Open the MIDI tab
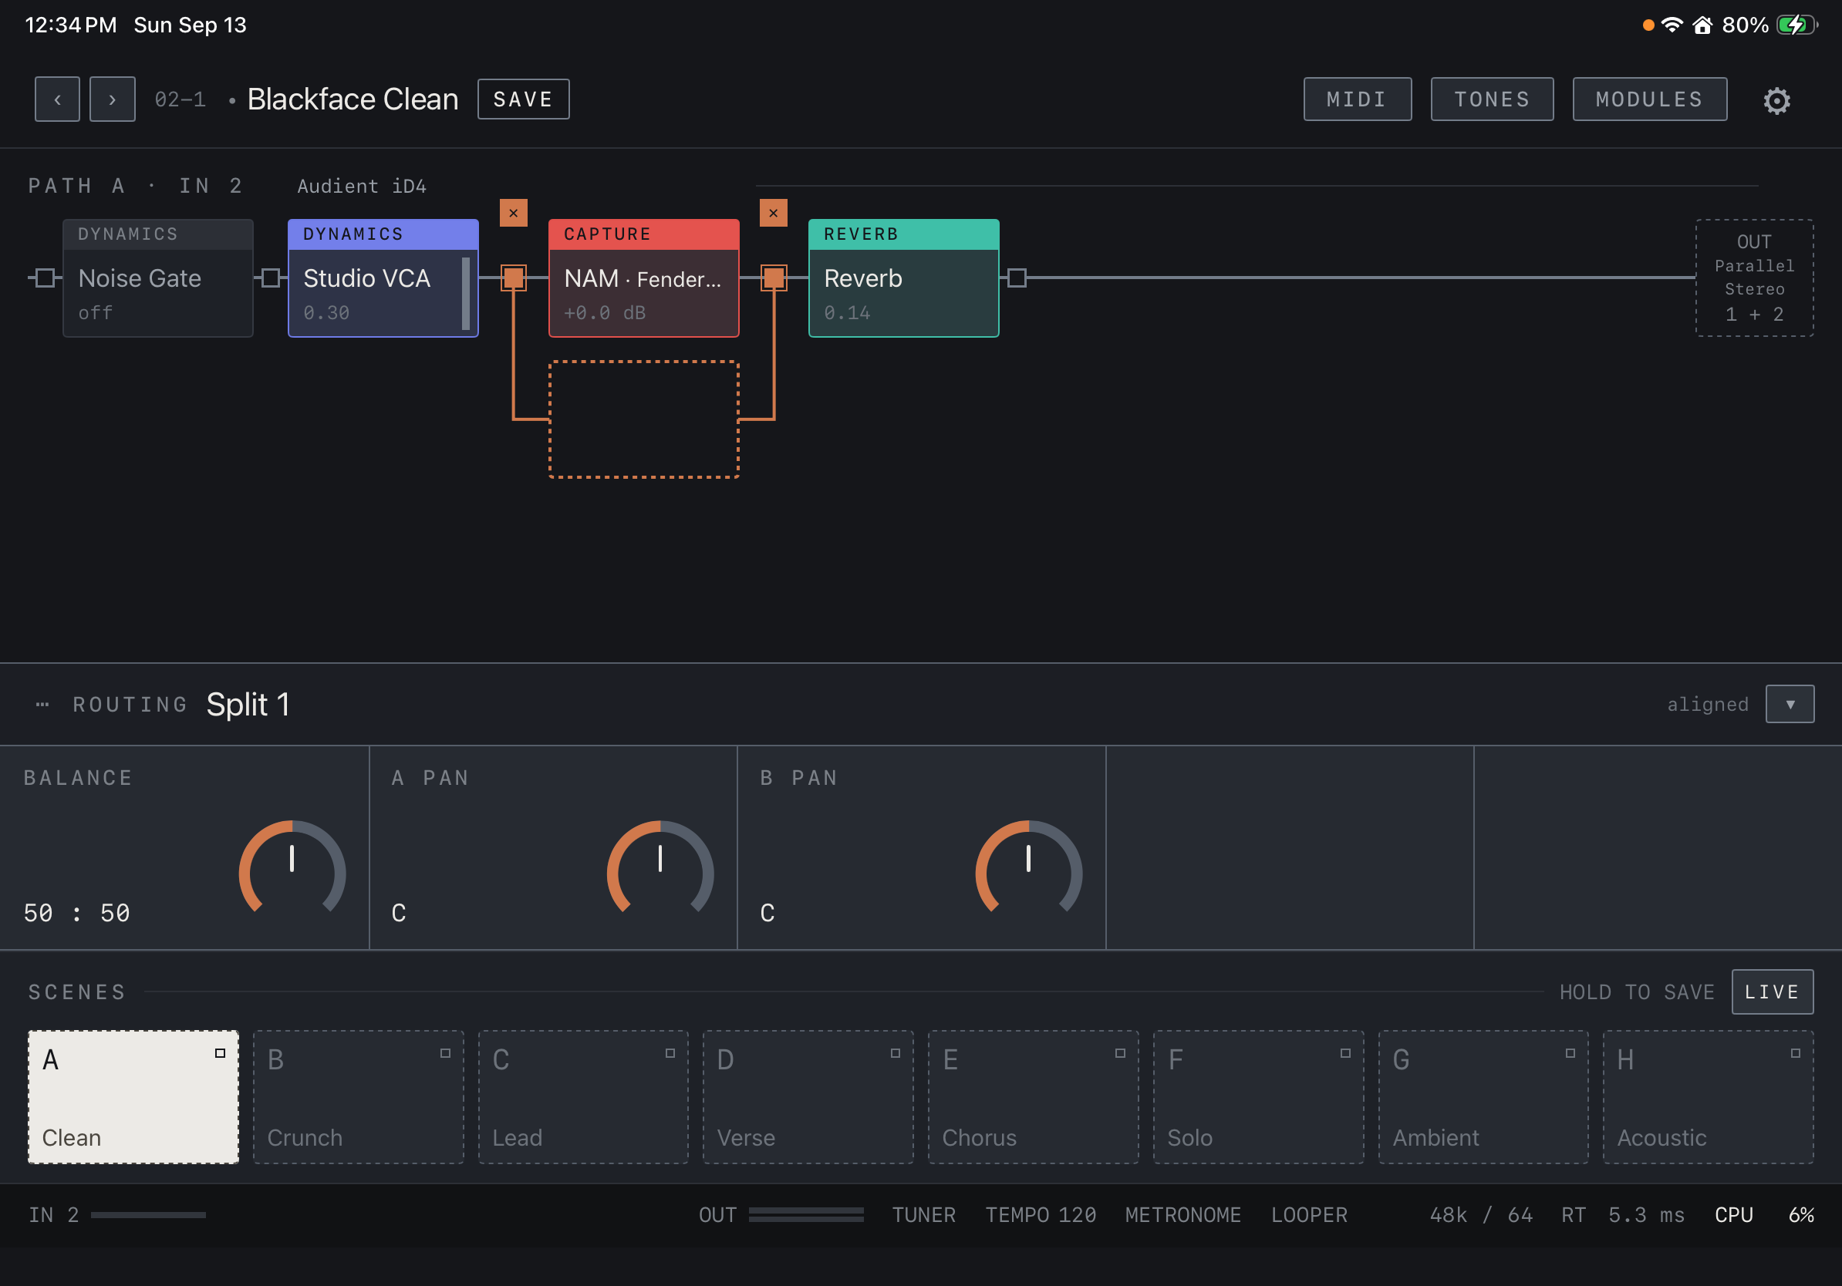 (1358, 99)
